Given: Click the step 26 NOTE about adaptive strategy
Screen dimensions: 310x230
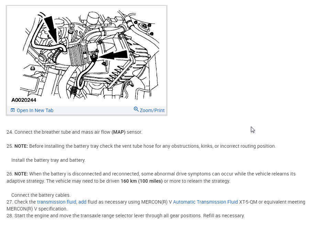Looking at the screenshot, I should (151, 177).
